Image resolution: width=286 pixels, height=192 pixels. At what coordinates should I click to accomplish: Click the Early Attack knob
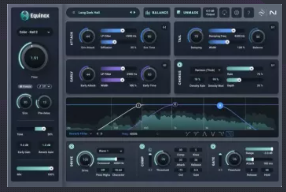tap(88, 74)
